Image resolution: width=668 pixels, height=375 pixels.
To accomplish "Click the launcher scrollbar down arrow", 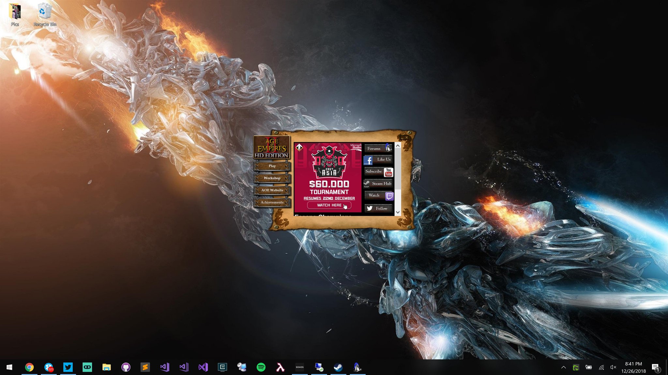I will click(x=398, y=212).
